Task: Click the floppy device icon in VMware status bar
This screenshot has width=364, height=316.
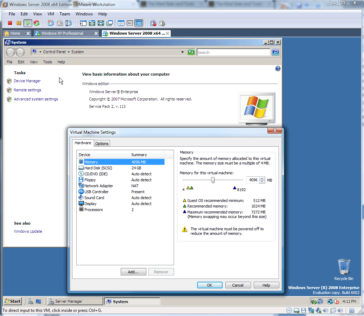Action: [x=304, y=310]
